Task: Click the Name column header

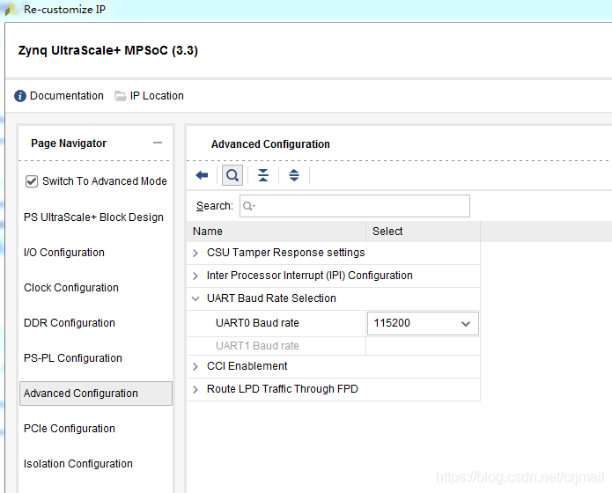Action: pyautogui.click(x=277, y=231)
